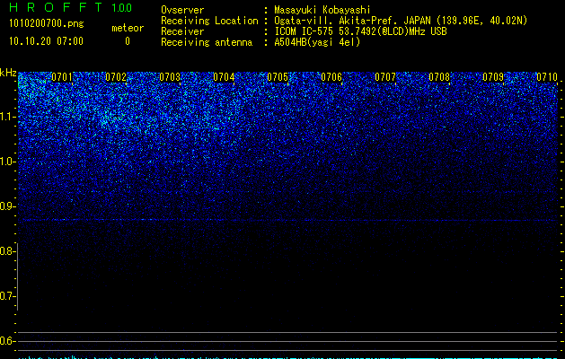Select the 0702 time marker

pyautogui.click(x=116, y=77)
